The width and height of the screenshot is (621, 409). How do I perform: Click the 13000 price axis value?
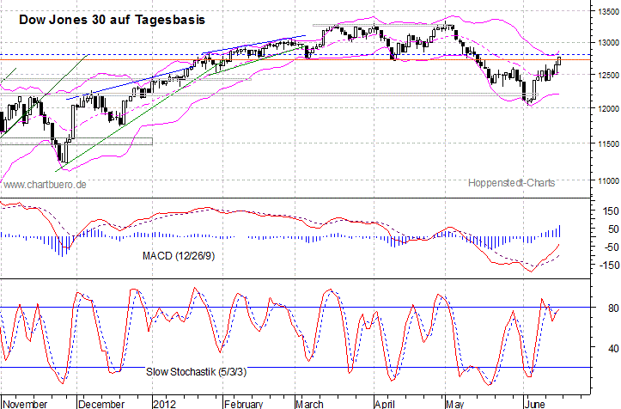(608, 42)
